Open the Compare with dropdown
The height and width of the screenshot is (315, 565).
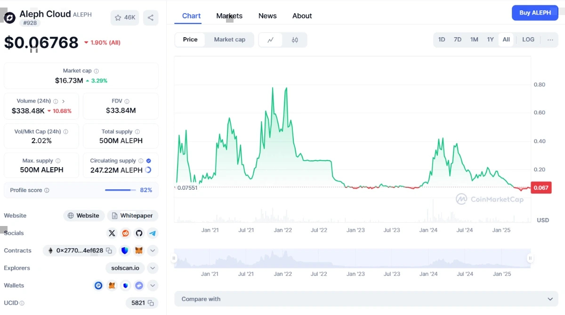366,299
